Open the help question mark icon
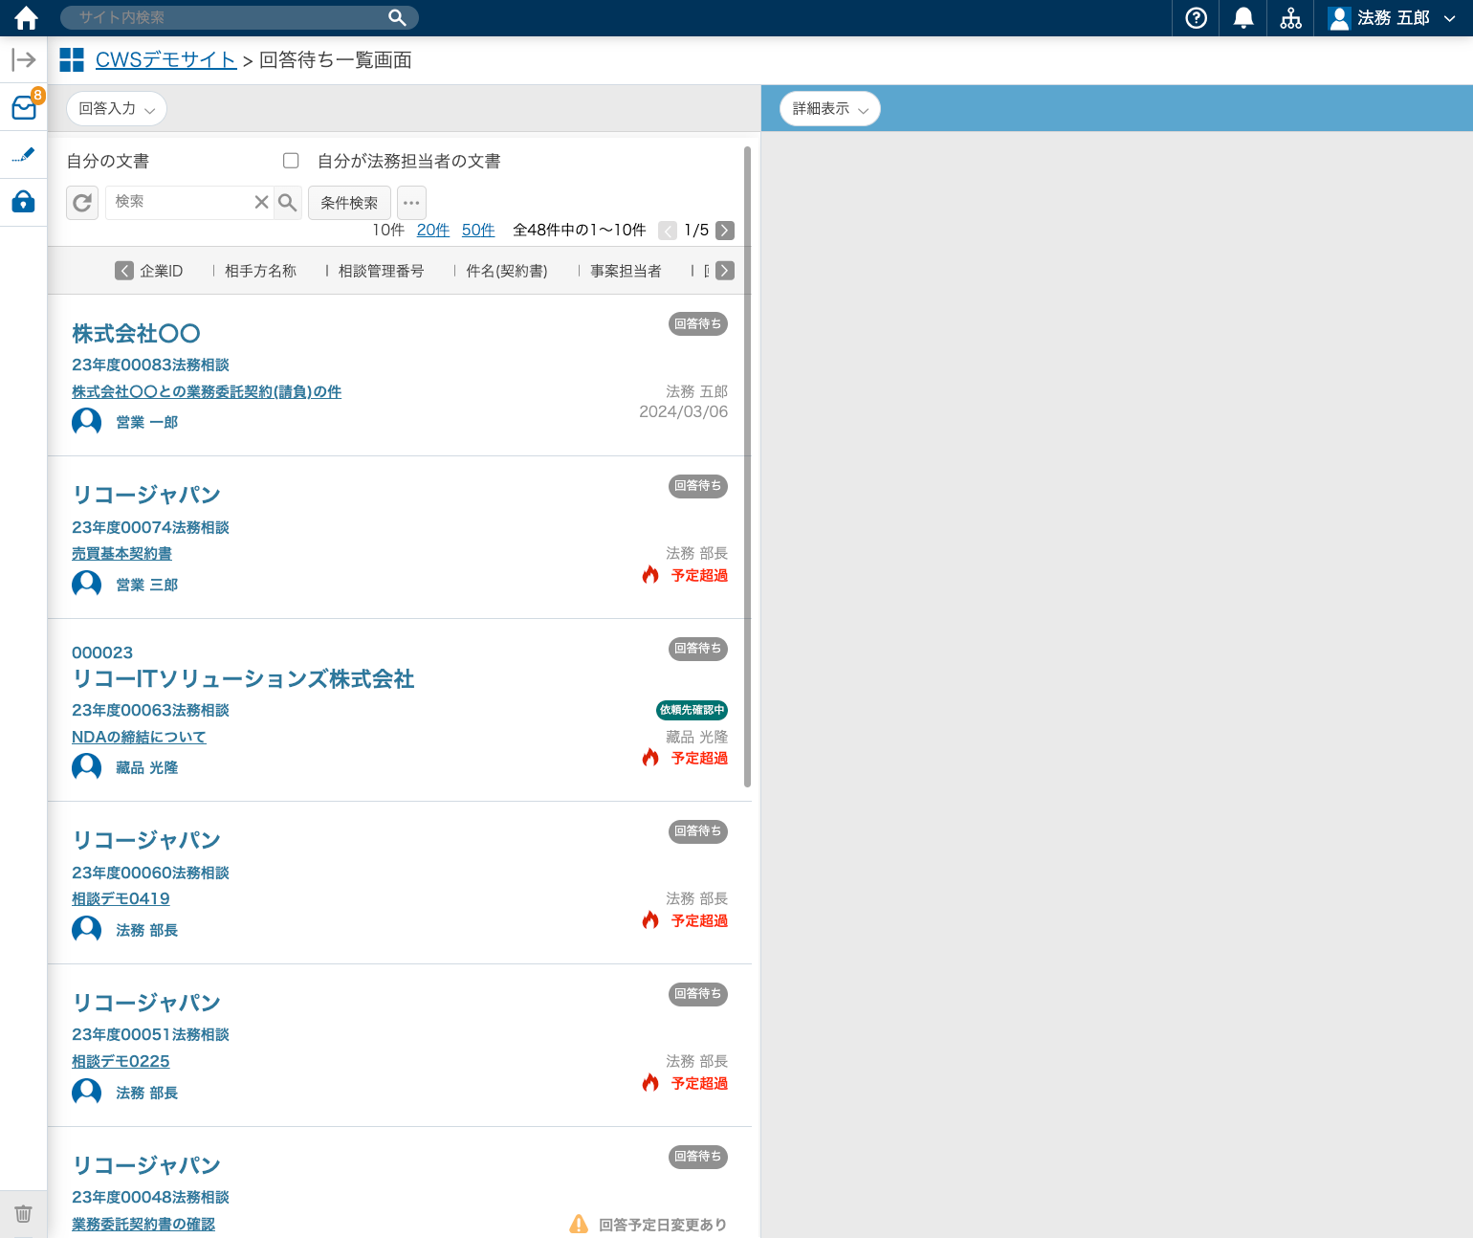The image size is (1473, 1238). [1196, 18]
